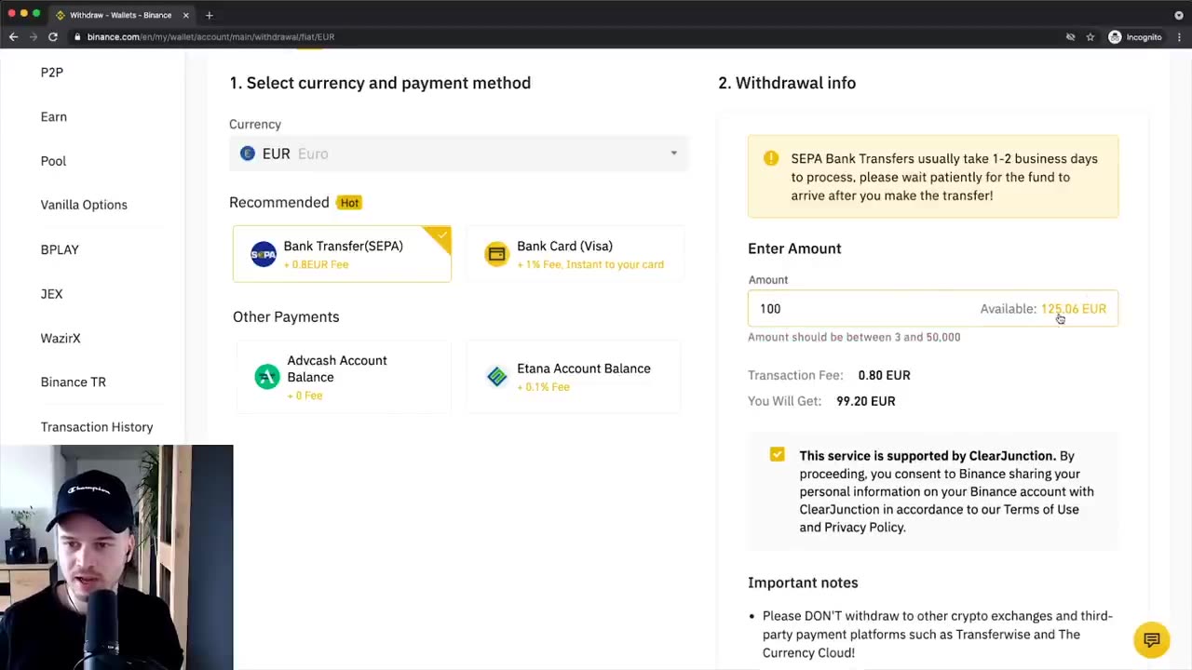Click the browser URL address bar
The height and width of the screenshot is (670, 1192).
pos(559,37)
